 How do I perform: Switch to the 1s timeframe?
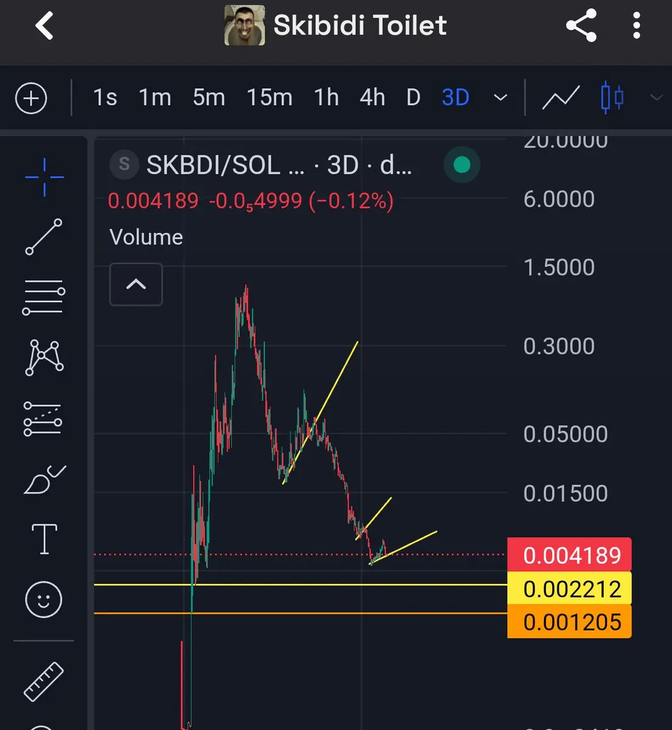(105, 97)
